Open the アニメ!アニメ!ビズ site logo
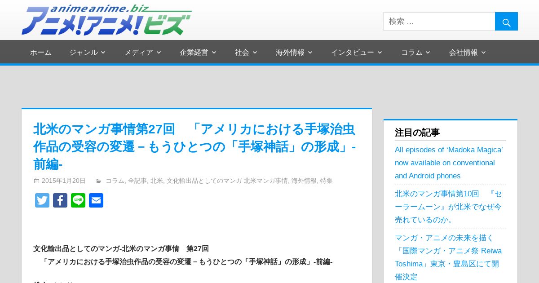 click(107, 20)
